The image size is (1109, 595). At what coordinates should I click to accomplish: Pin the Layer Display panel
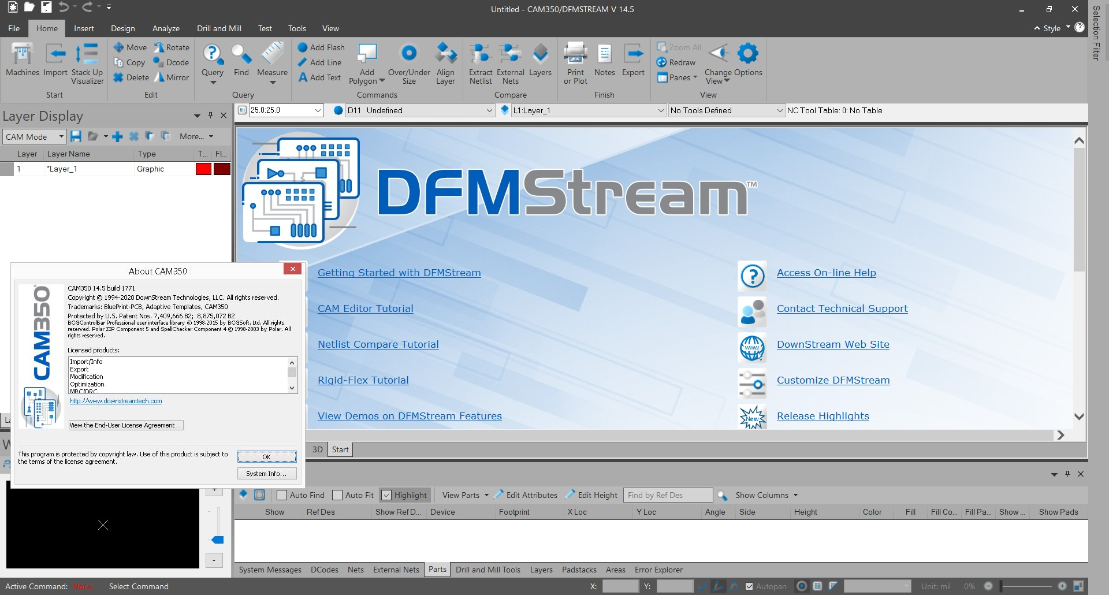coord(210,116)
